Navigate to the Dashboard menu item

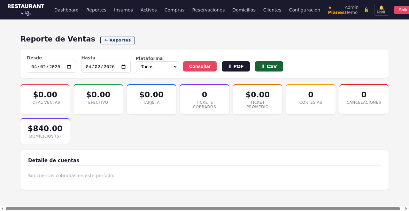[x=66, y=10]
